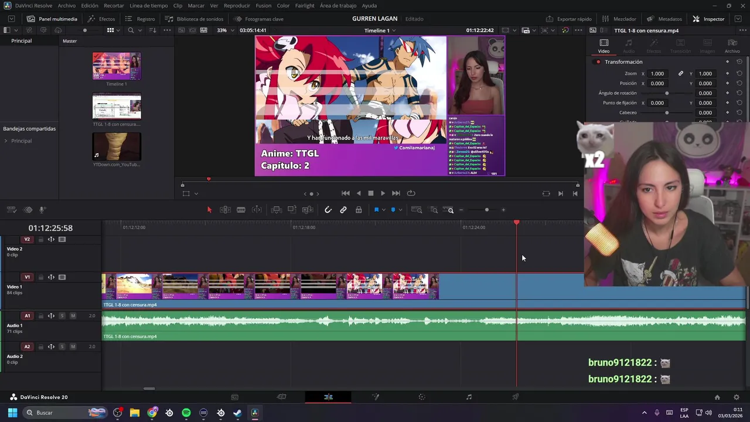Image resolution: width=750 pixels, height=422 pixels.
Task: Open the Fusion menu
Action: (x=264, y=5)
